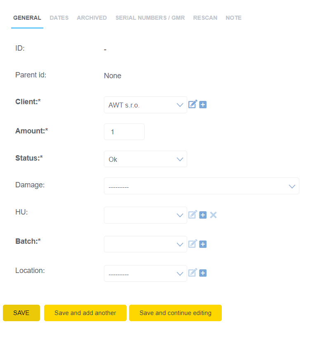Click the edit icon beside Batch field
The image size is (329, 364).
193,244
